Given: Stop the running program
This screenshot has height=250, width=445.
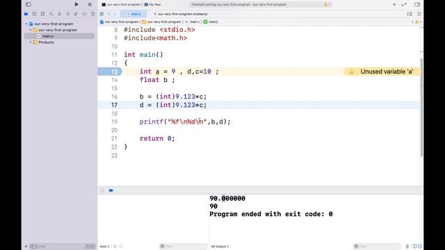Looking at the screenshot, I should 90,5.
